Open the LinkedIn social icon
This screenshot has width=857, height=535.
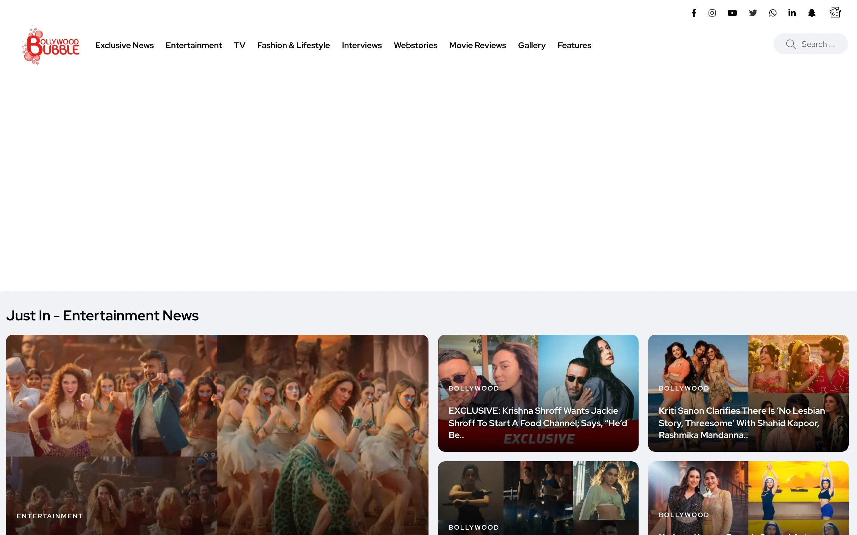792,13
